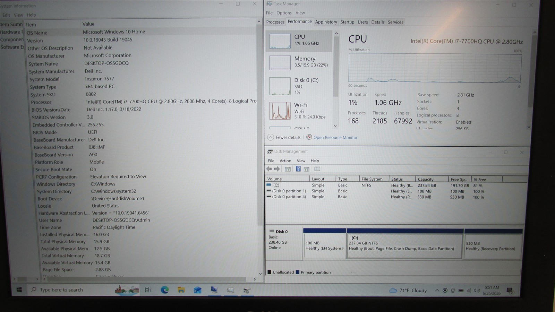555x312 pixels.
Task: Switch to Disk Management taskbar icon
Action: [x=247, y=290]
